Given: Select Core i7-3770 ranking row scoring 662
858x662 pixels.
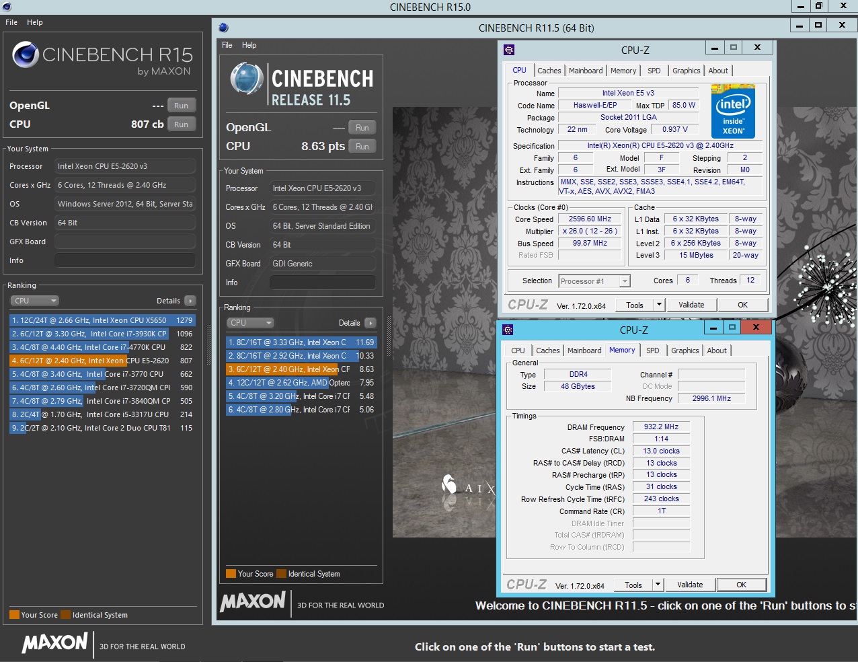Looking at the screenshot, I should 102,374.
